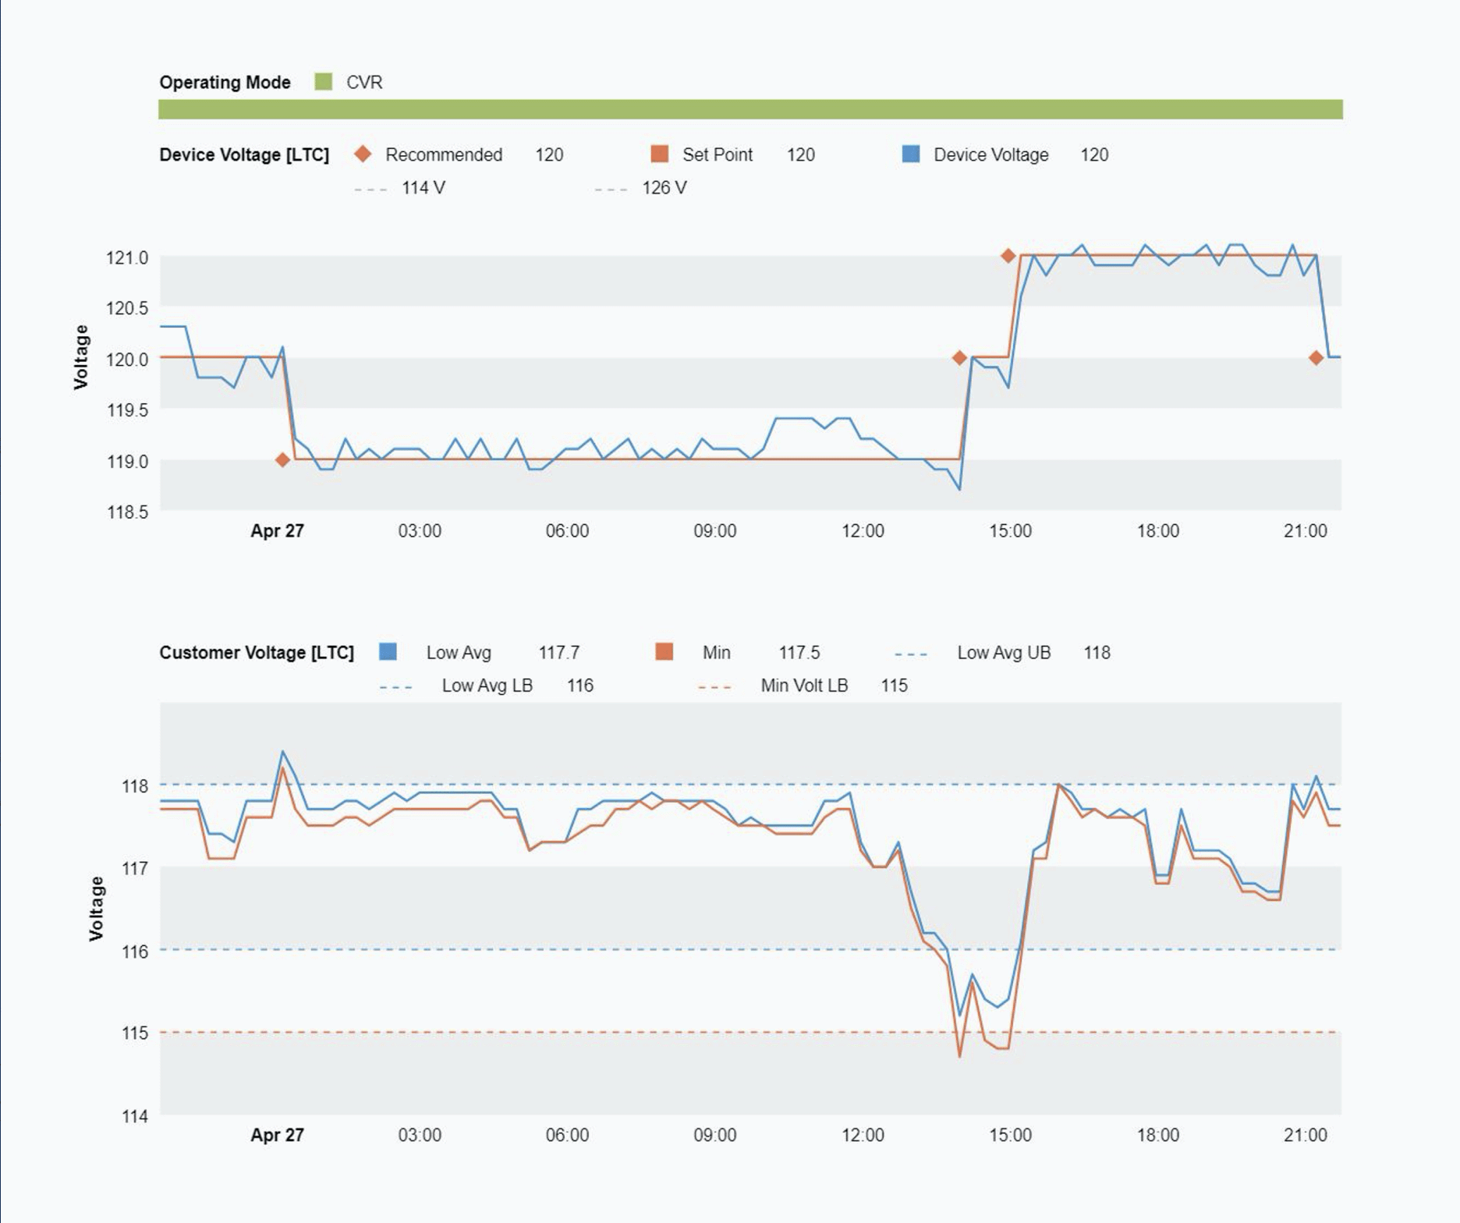
Task: Click the orange dashed Min Volt line at 115
Action: (546, 1032)
